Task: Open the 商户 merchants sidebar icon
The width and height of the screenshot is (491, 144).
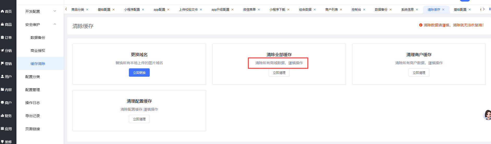Action: (2, 103)
